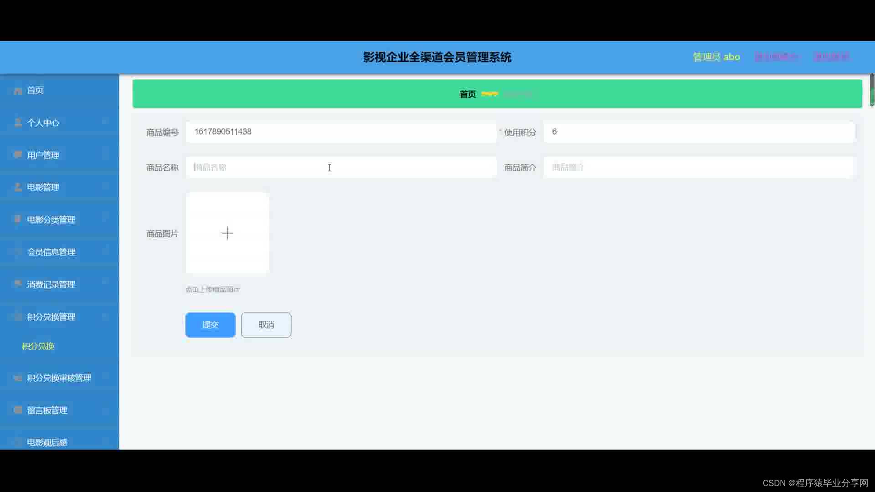Click the icon beside 留言板管理
875x492 pixels.
click(x=18, y=410)
